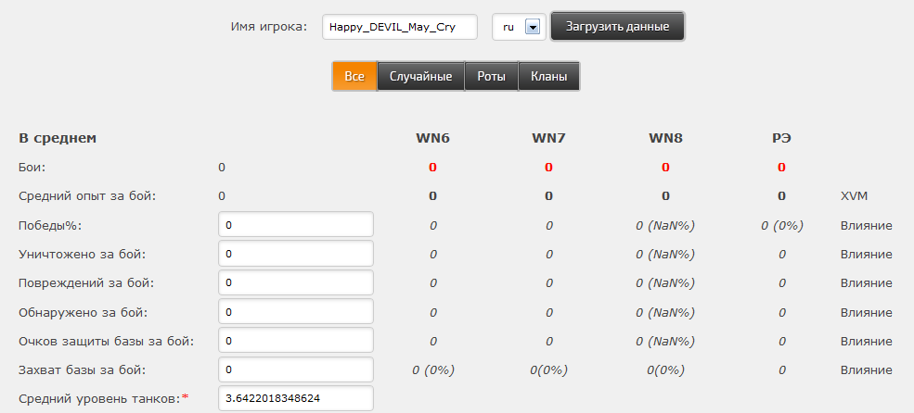The image size is (914, 413).
Task: Click the Средний опыт за бой label
Action: pos(87,196)
